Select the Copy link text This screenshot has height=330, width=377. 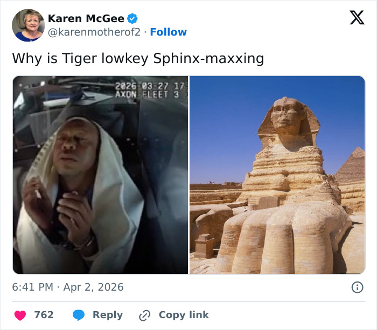click(184, 315)
